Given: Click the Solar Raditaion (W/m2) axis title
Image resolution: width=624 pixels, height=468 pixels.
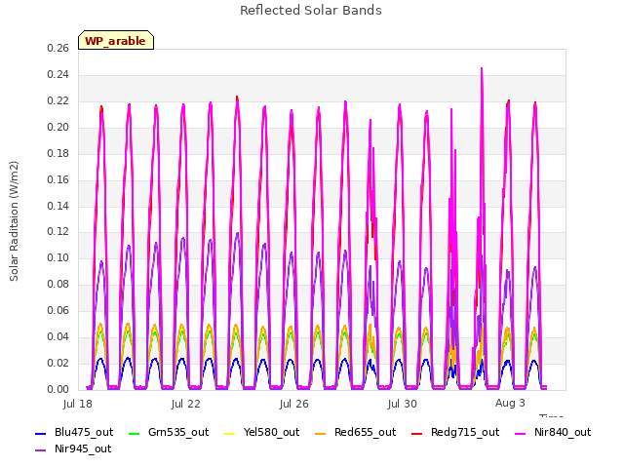Looking at the screenshot, I should [14, 221].
